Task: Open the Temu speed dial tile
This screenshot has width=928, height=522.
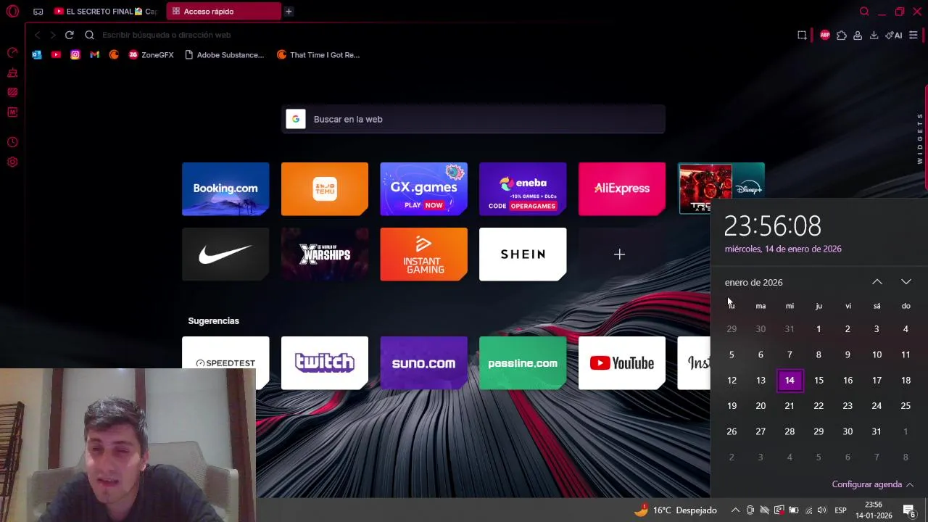Action: click(325, 188)
